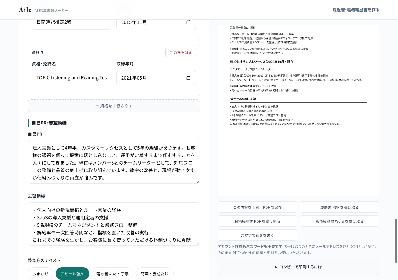Click the AI 応募書類メーカー header text
This screenshot has height=280, width=398.
(x=51, y=10)
